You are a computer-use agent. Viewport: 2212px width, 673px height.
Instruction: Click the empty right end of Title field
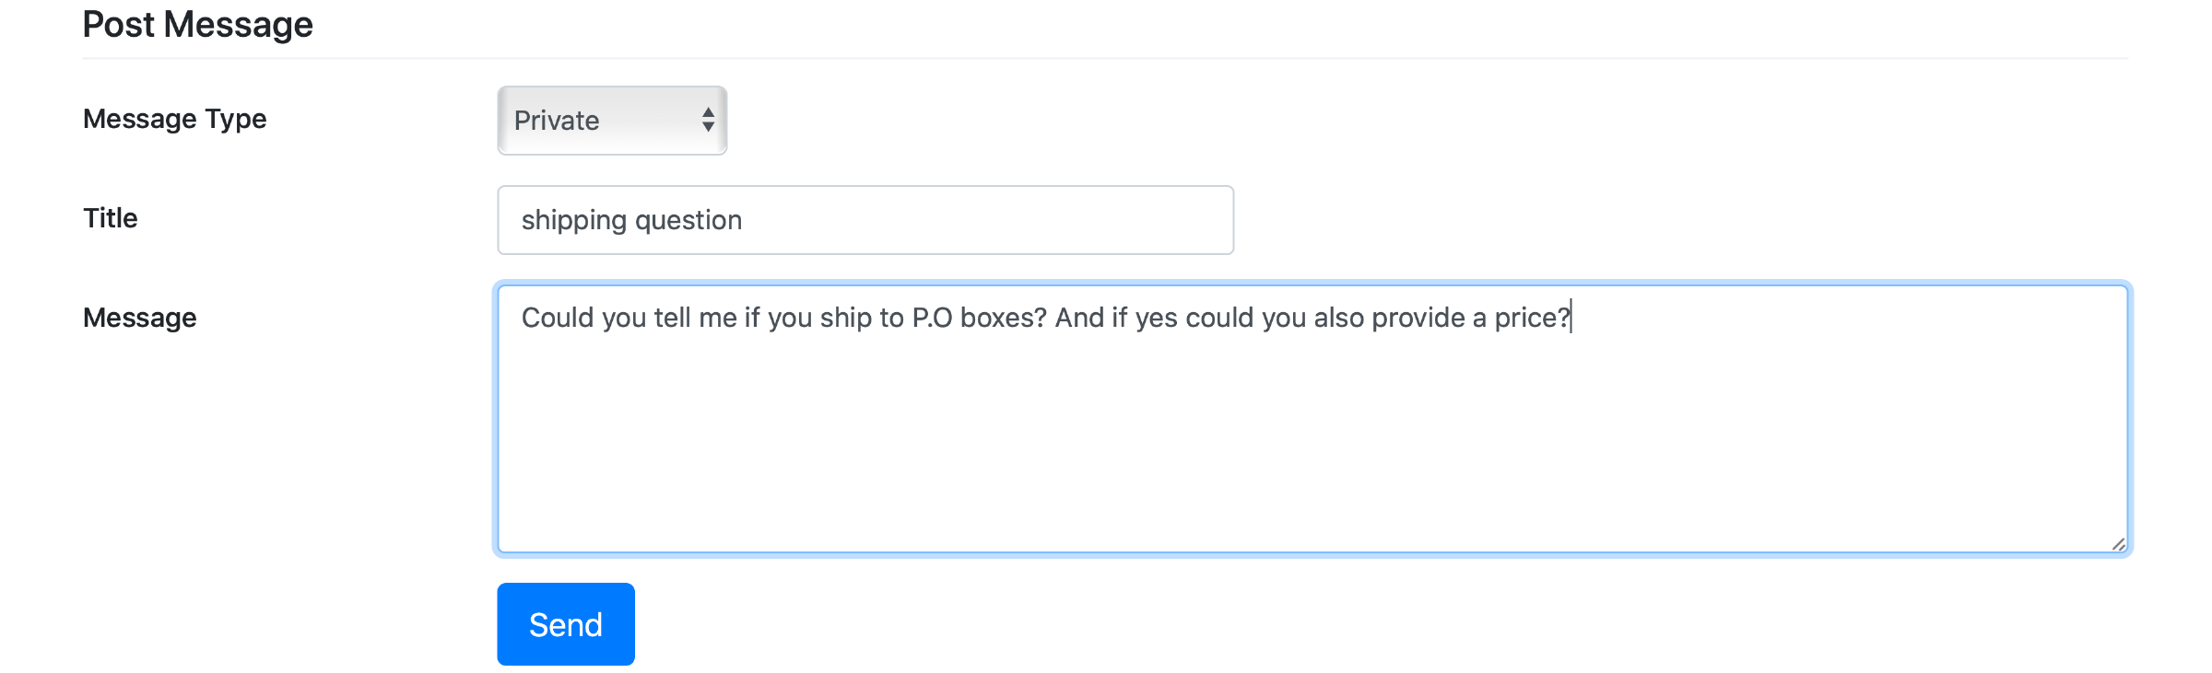(1106, 220)
